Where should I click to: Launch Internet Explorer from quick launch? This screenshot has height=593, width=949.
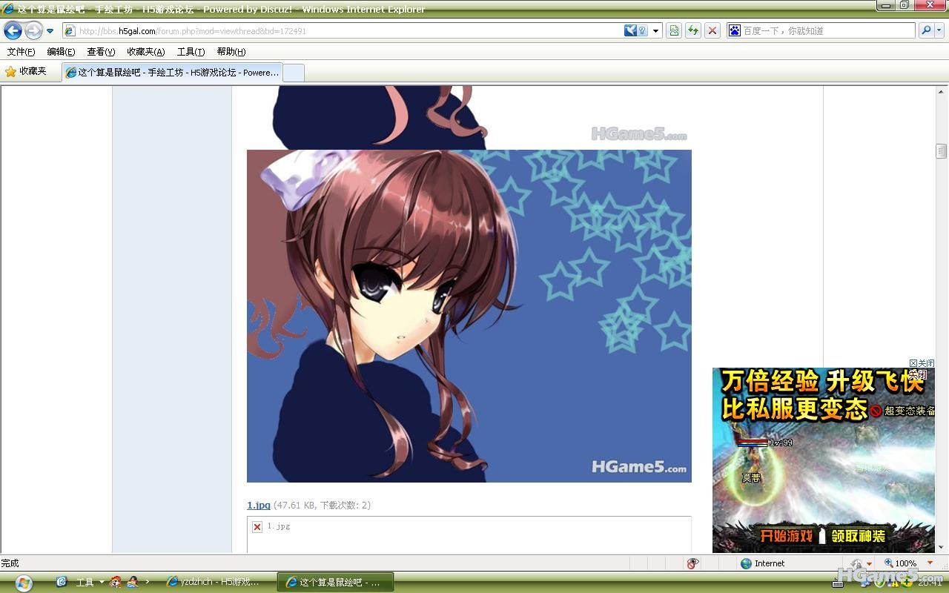tap(62, 582)
